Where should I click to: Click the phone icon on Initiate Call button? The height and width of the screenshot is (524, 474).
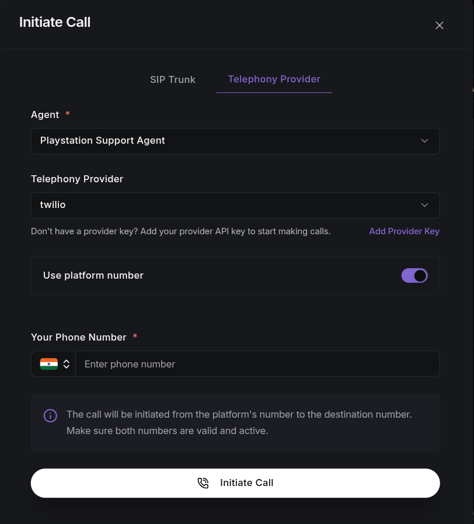[x=203, y=483]
